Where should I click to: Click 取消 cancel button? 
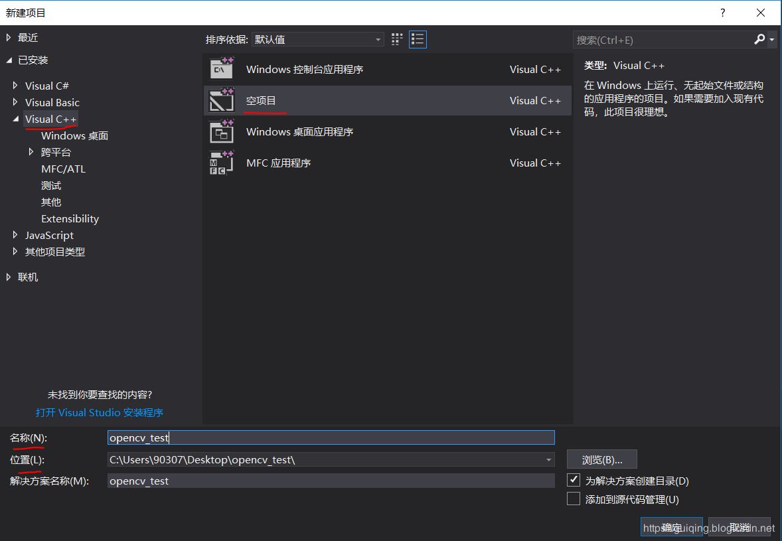point(740,526)
